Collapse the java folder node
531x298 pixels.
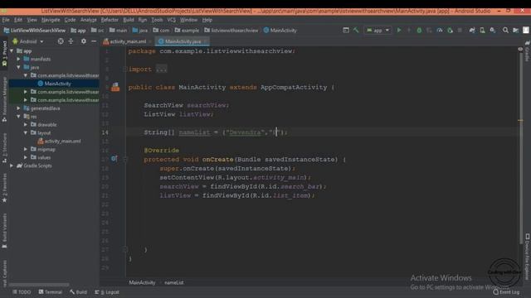(18, 67)
